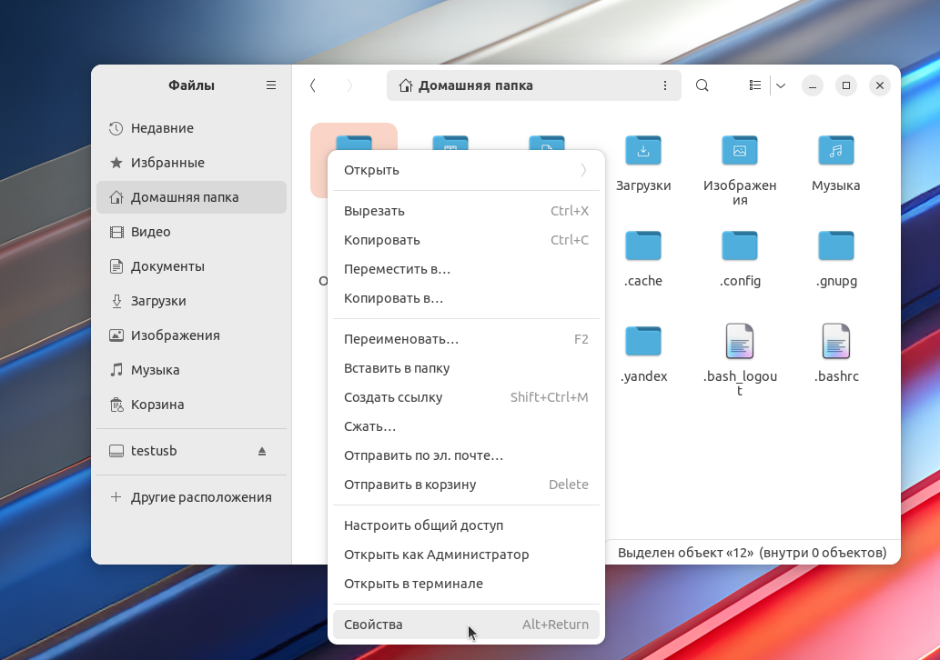
Task: Expand the Открыть submenu
Action: point(582,170)
